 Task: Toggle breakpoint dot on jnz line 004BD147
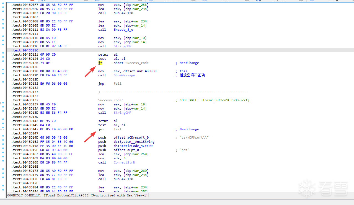coord(3,128)
